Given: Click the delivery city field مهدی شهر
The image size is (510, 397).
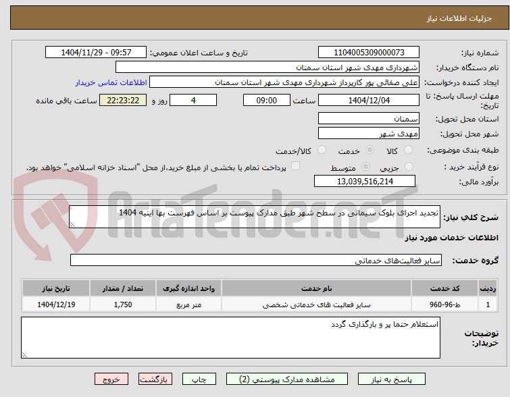Looking at the screenshot, I should coord(369,133).
